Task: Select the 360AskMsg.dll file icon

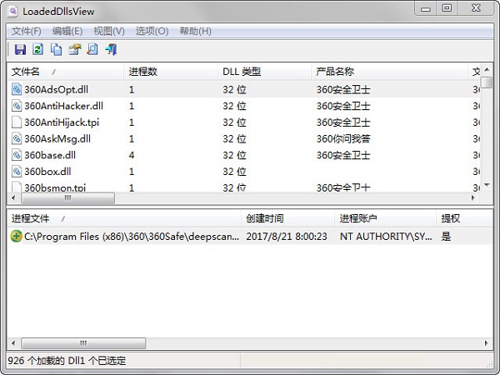Action: [17, 138]
